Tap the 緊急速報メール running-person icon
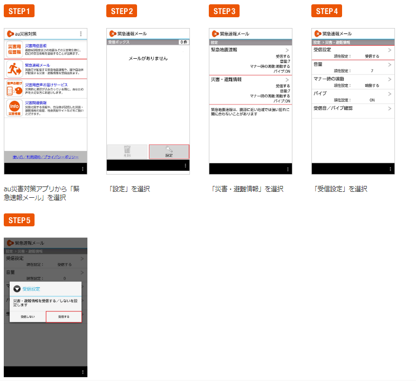The height and width of the screenshot is (381, 416). click(x=15, y=69)
